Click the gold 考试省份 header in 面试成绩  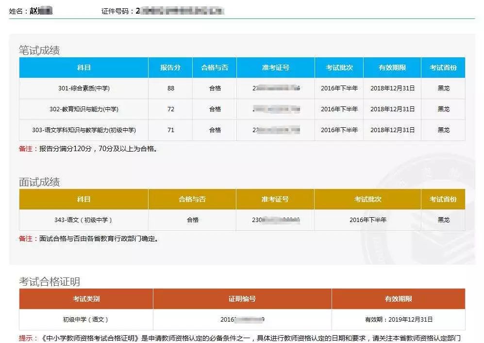click(x=443, y=199)
